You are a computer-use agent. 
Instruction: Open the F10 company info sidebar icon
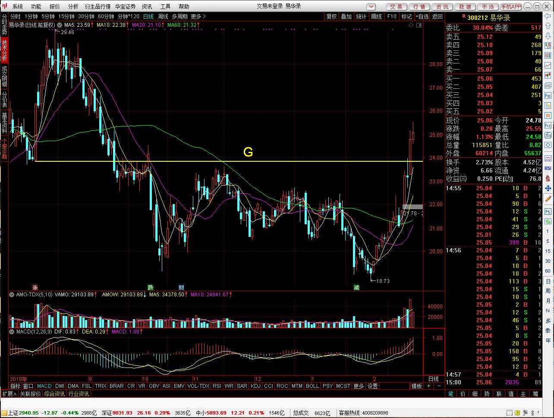tap(548, 95)
